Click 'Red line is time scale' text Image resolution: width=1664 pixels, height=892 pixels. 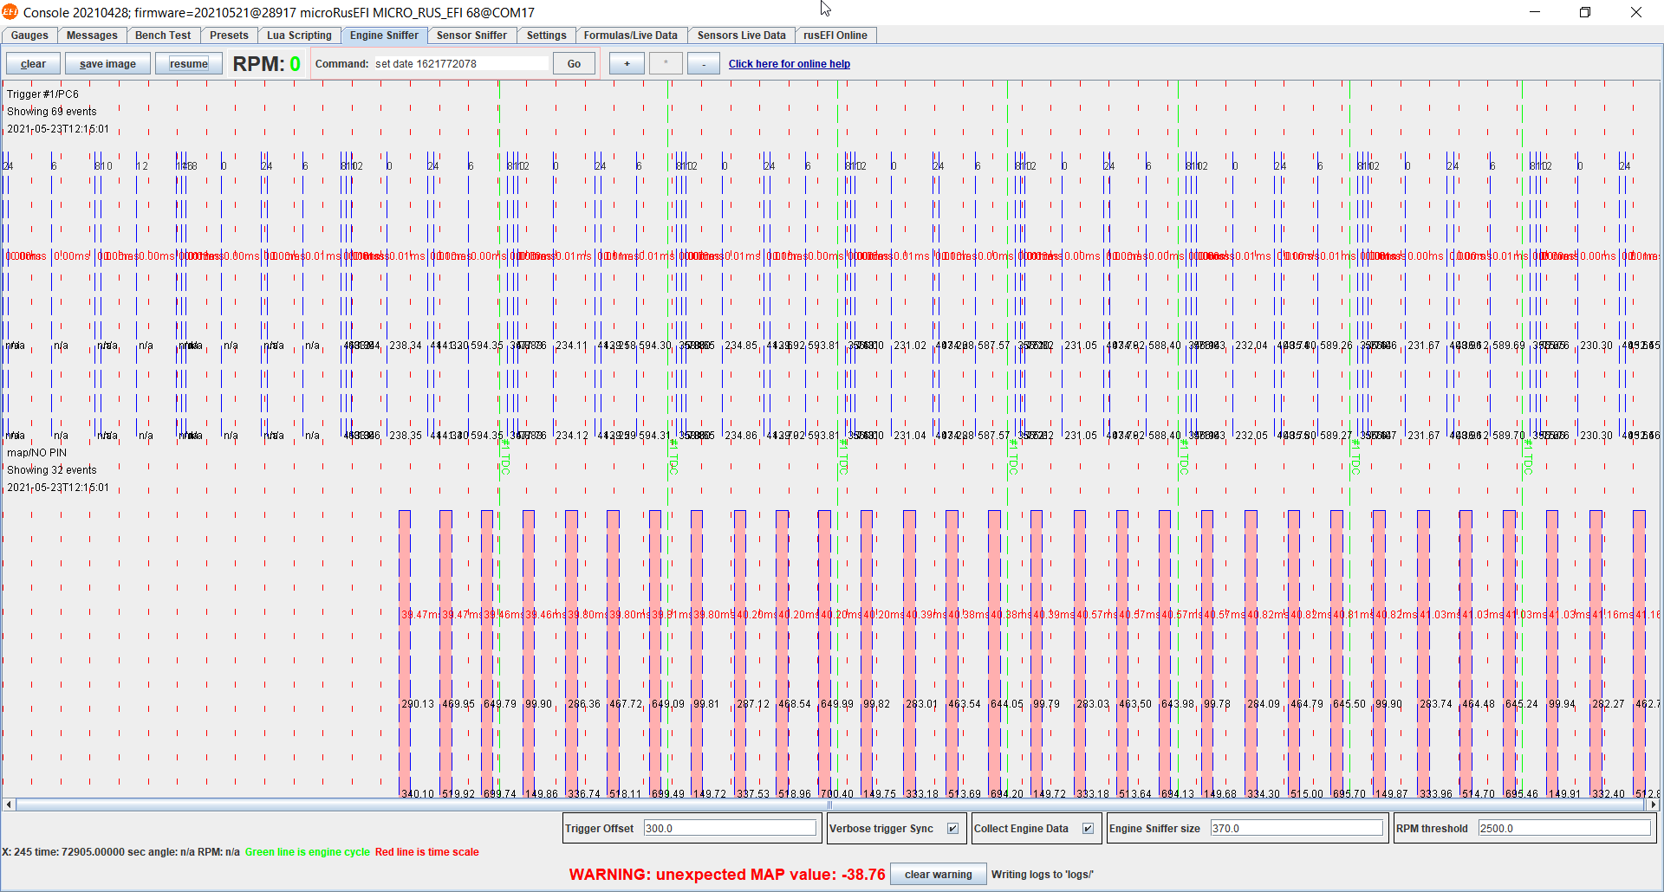[426, 852]
